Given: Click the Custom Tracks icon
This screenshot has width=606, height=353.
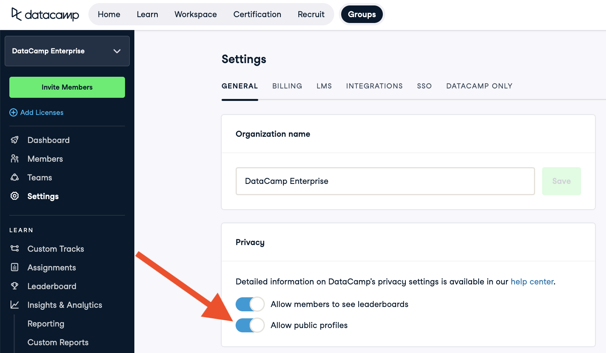Looking at the screenshot, I should click(15, 249).
